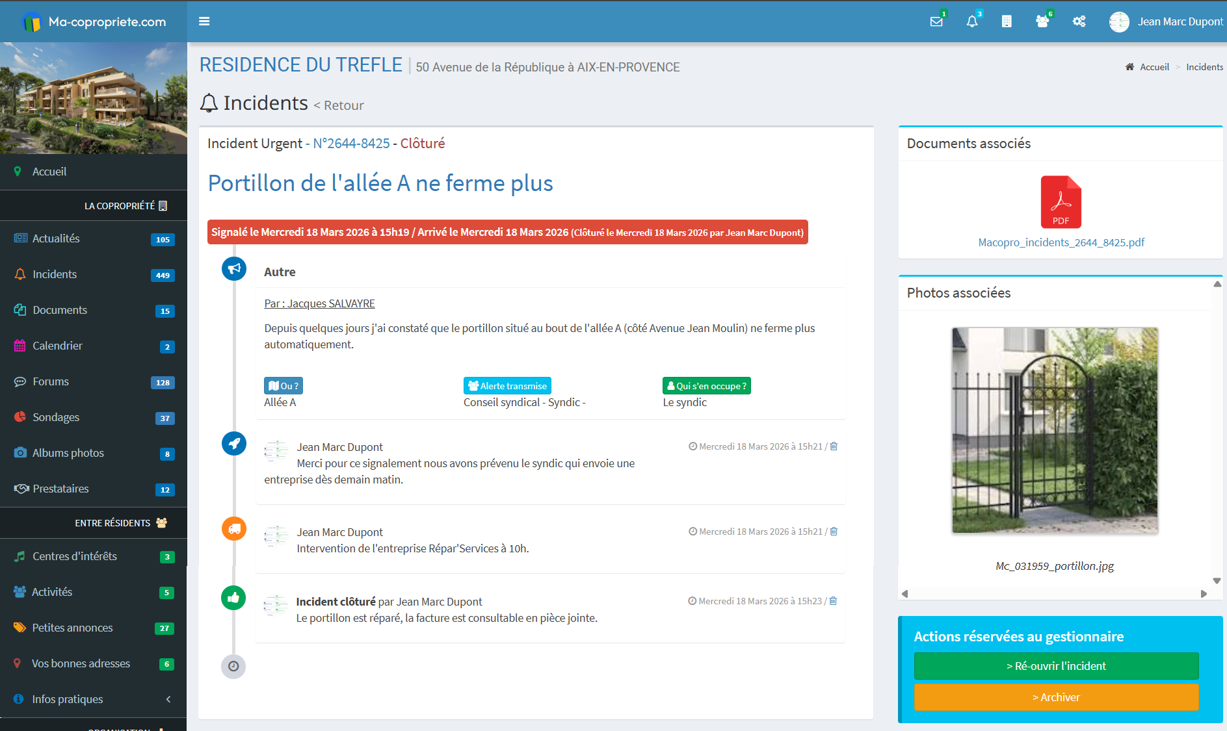
Task: Click the Forums count badge 128
Action: [163, 383]
